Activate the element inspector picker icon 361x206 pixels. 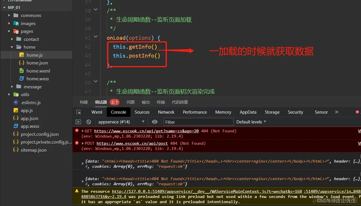pyautogui.click(x=79, y=112)
